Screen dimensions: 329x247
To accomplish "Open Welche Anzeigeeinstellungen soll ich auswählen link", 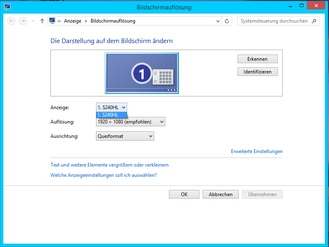I will coord(104,175).
